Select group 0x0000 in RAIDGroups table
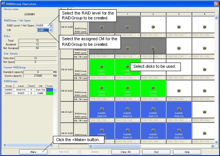Image resolution: width=220 pixels, height=156 pixels. tap(28, 90)
